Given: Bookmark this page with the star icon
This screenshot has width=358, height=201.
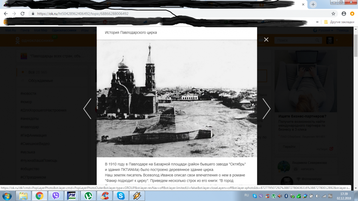Looking at the screenshot, I should click(x=333, y=14).
